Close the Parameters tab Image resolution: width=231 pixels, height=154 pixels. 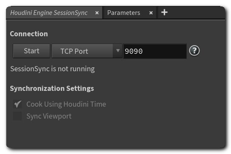click(x=151, y=13)
